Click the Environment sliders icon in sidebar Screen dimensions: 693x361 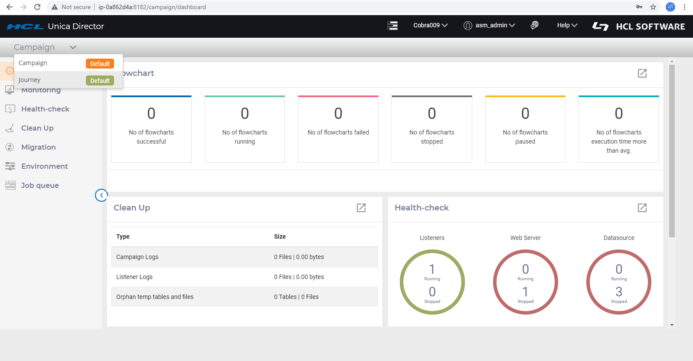click(x=10, y=166)
